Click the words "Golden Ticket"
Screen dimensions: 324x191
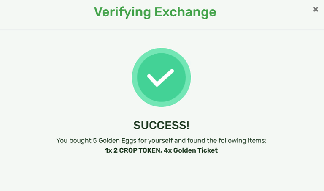pos(195,150)
